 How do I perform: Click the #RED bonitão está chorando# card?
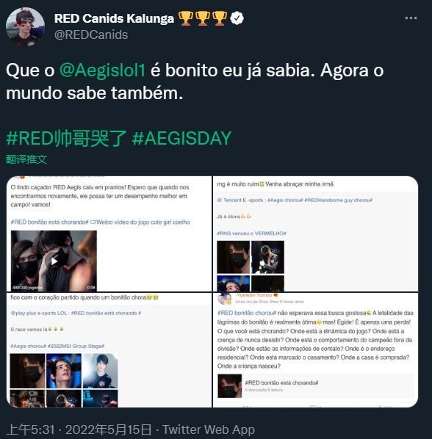tap(315, 386)
